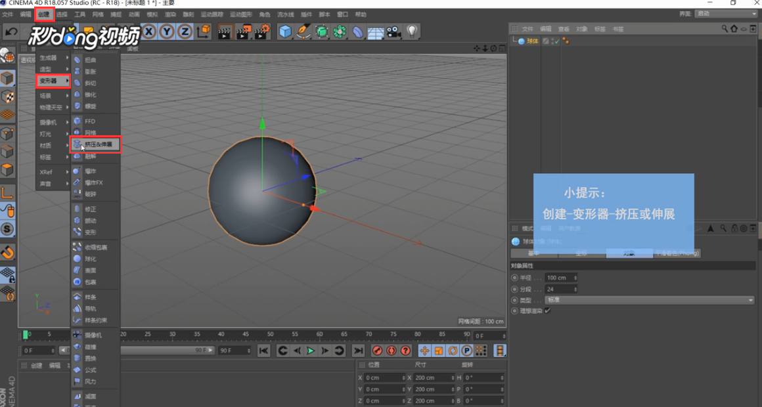Select the Workplane orange grid icon
This screenshot has height=407, width=762.
pyautogui.click(x=7, y=115)
